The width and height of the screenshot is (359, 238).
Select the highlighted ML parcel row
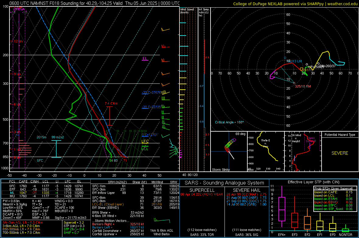[x=46, y=193]
